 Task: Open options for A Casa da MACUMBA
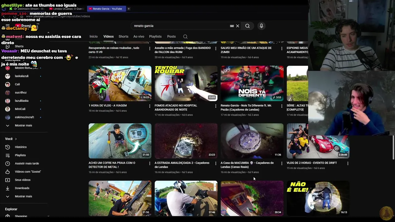282,163
